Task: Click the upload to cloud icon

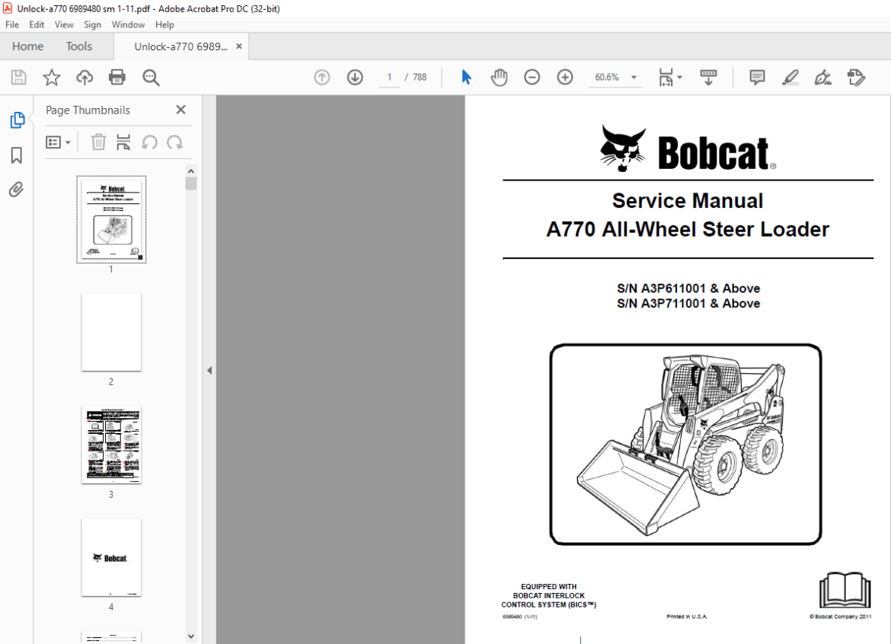Action: pyautogui.click(x=85, y=77)
